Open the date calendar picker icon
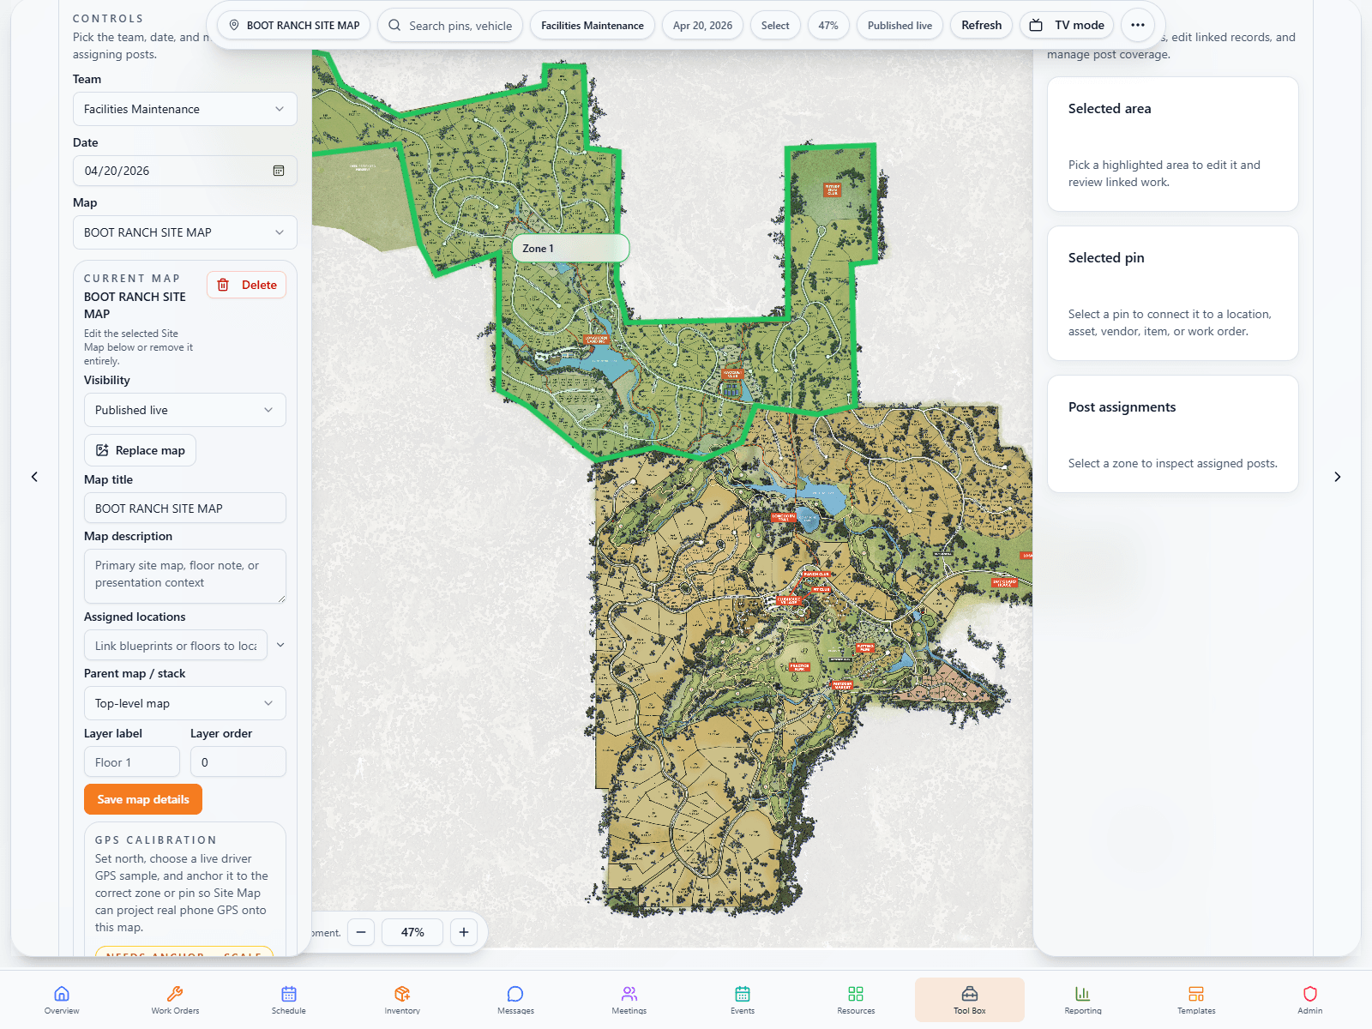This screenshot has height=1029, width=1372. [x=279, y=171]
